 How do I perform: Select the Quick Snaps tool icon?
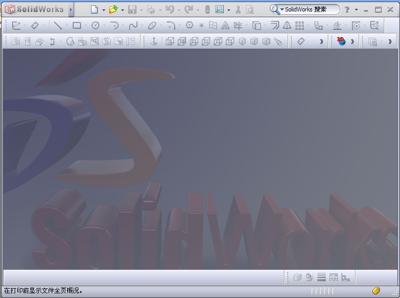click(x=356, y=26)
